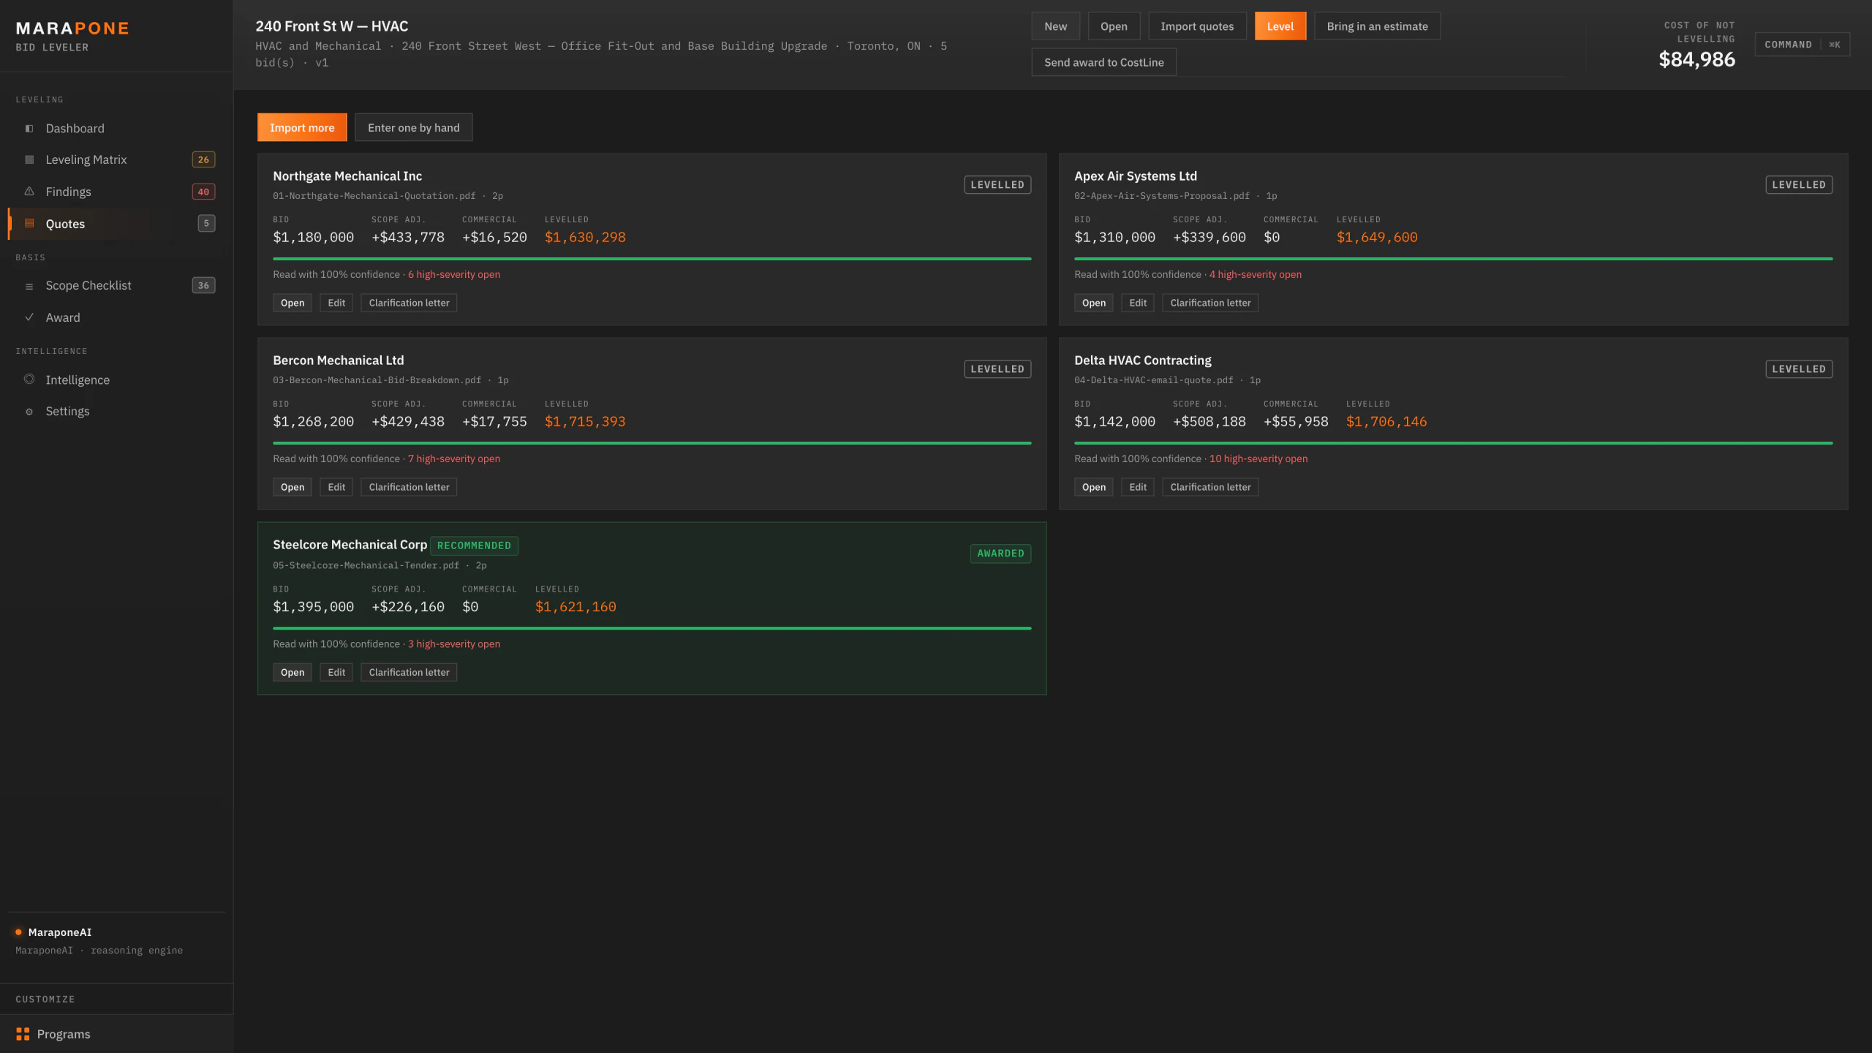
Task: Click the Programs grid icon
Action: [x=23, y=1034]
